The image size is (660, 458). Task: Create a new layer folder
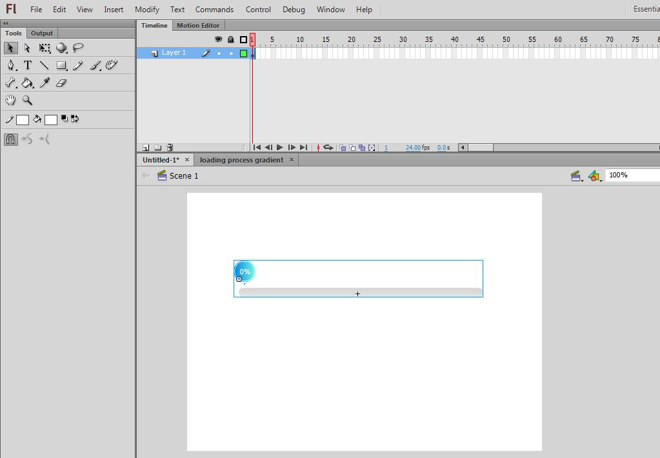158,147
